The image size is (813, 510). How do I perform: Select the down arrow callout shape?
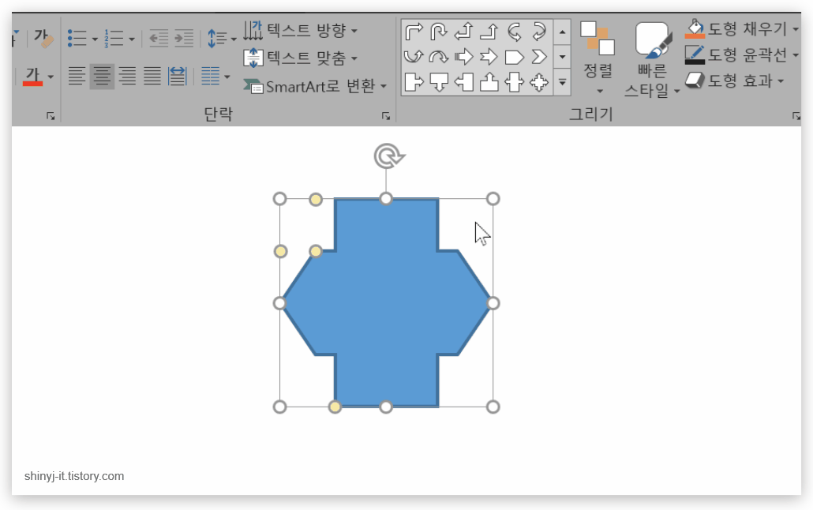click(x=439, y=82)
